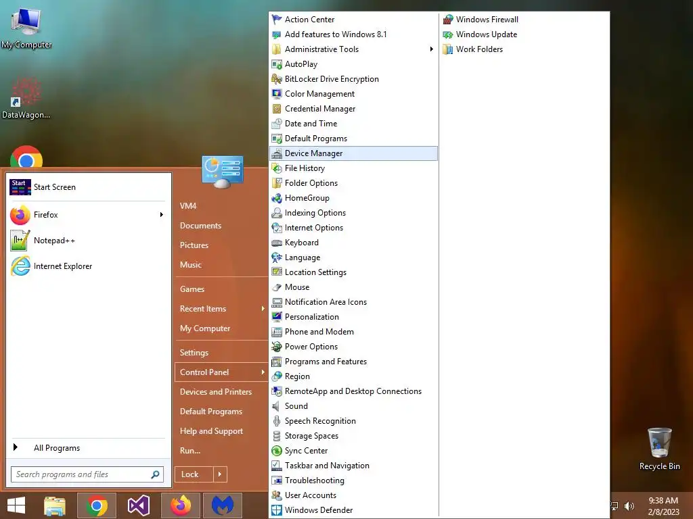Viewport: 693px width, 519px height.
Task: Click the Device Manager icon
Action: pos(277,153)
